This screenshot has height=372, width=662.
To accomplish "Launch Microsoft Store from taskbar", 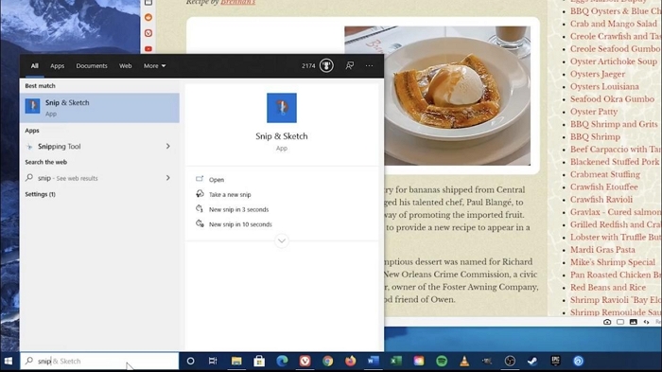I will click(259, 361).
